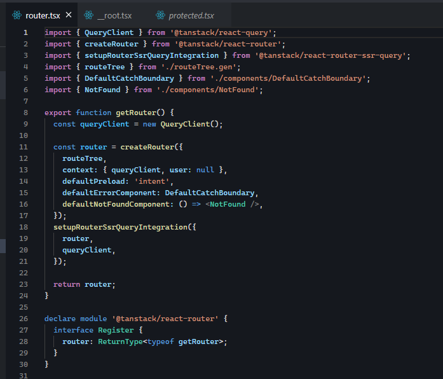Click the React icon on protected.tsx tab
The image size is (443, 379).
(160, 15)
